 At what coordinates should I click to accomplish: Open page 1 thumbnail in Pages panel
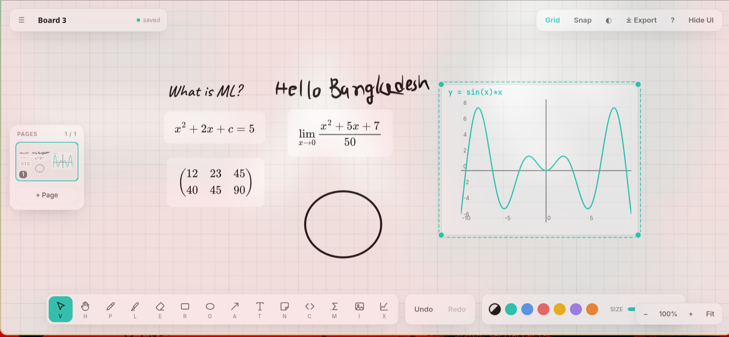point(47,161)
